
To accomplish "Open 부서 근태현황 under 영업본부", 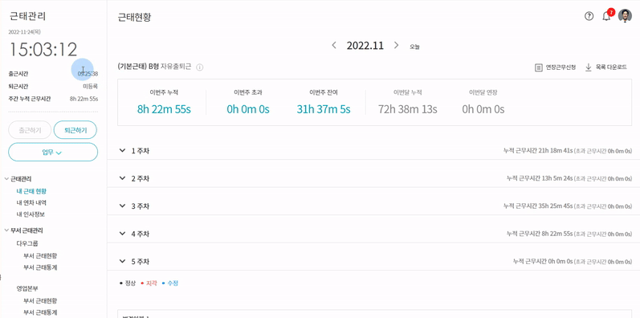I will (40, 301).
